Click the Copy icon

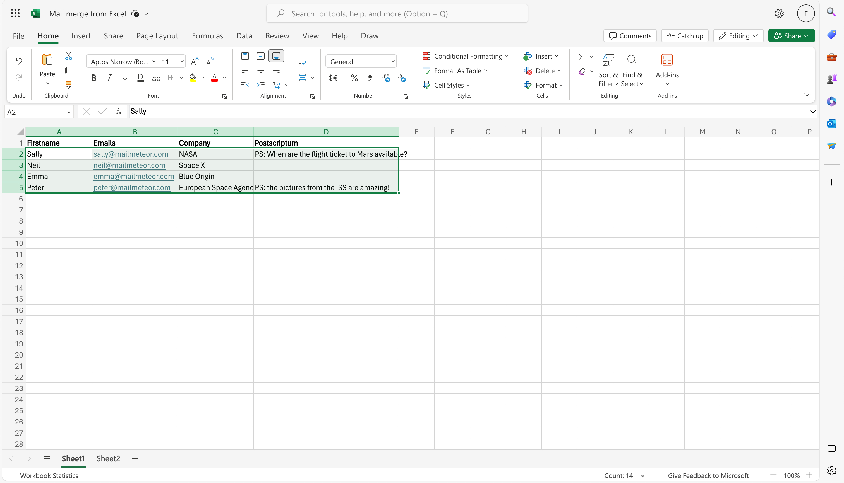click(x=68, y=70)
